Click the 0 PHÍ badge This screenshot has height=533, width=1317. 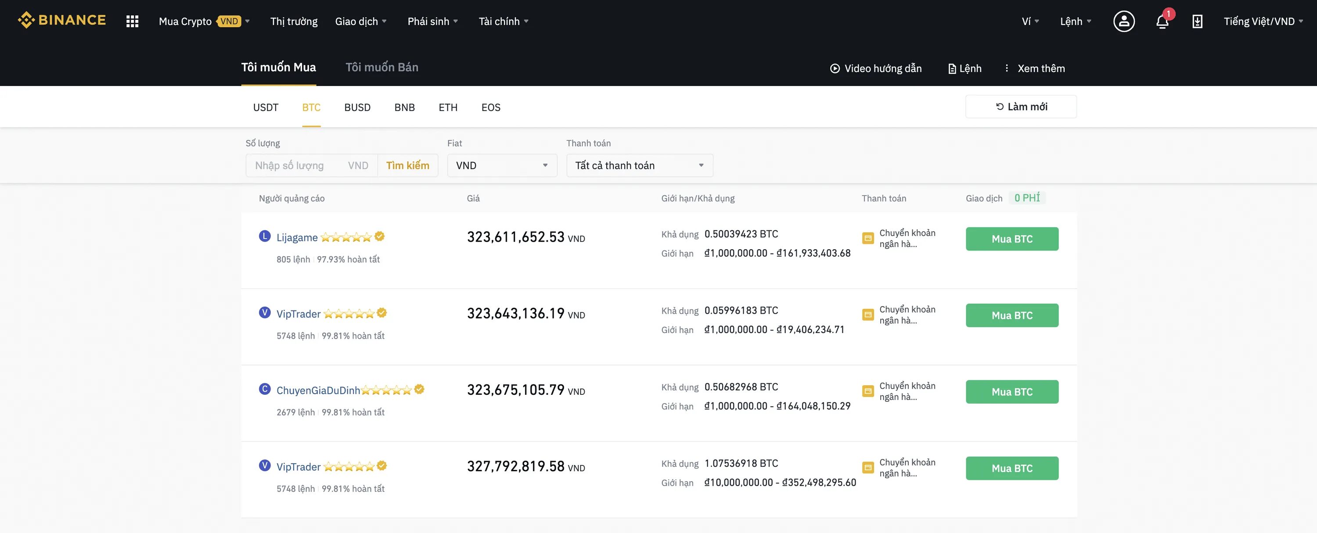[1027, 198]
